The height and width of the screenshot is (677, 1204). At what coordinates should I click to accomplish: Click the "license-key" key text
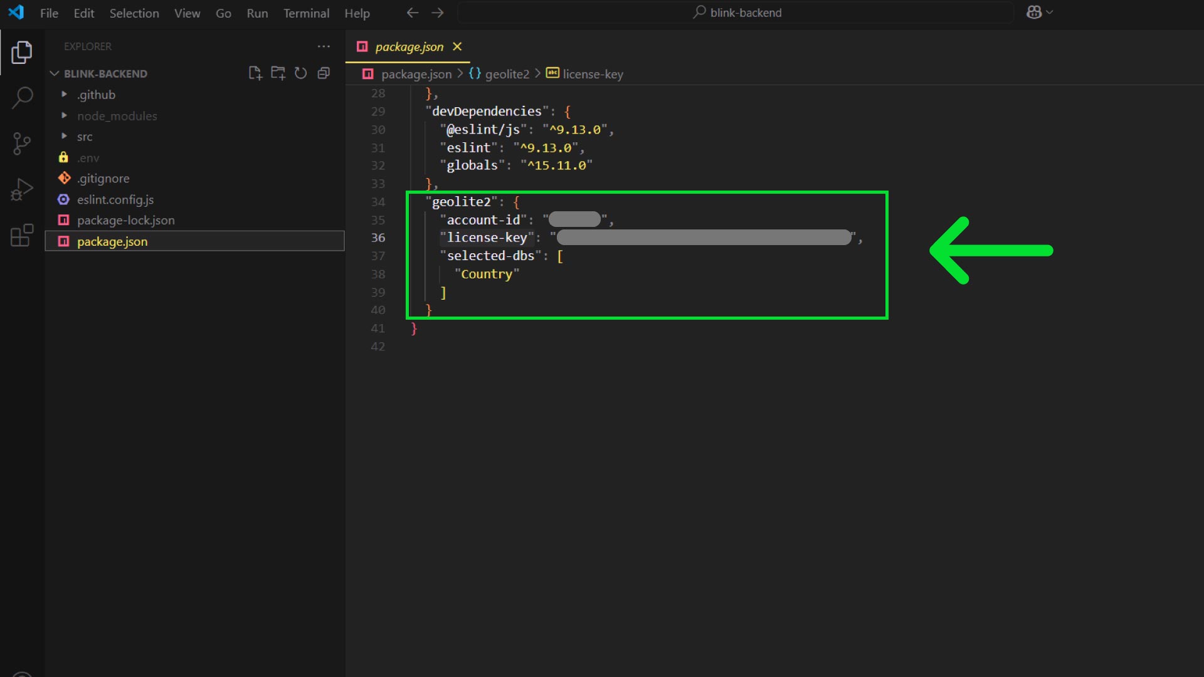[487, 238]
